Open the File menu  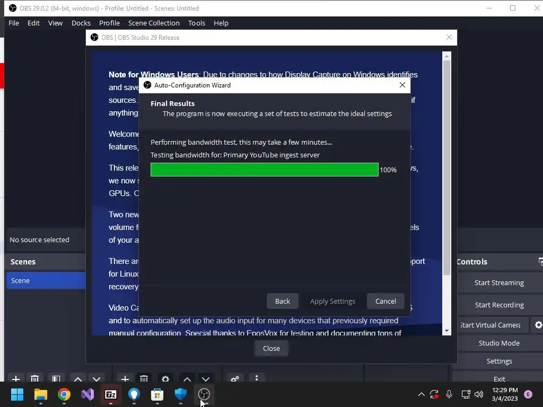(x=14, y=23)
